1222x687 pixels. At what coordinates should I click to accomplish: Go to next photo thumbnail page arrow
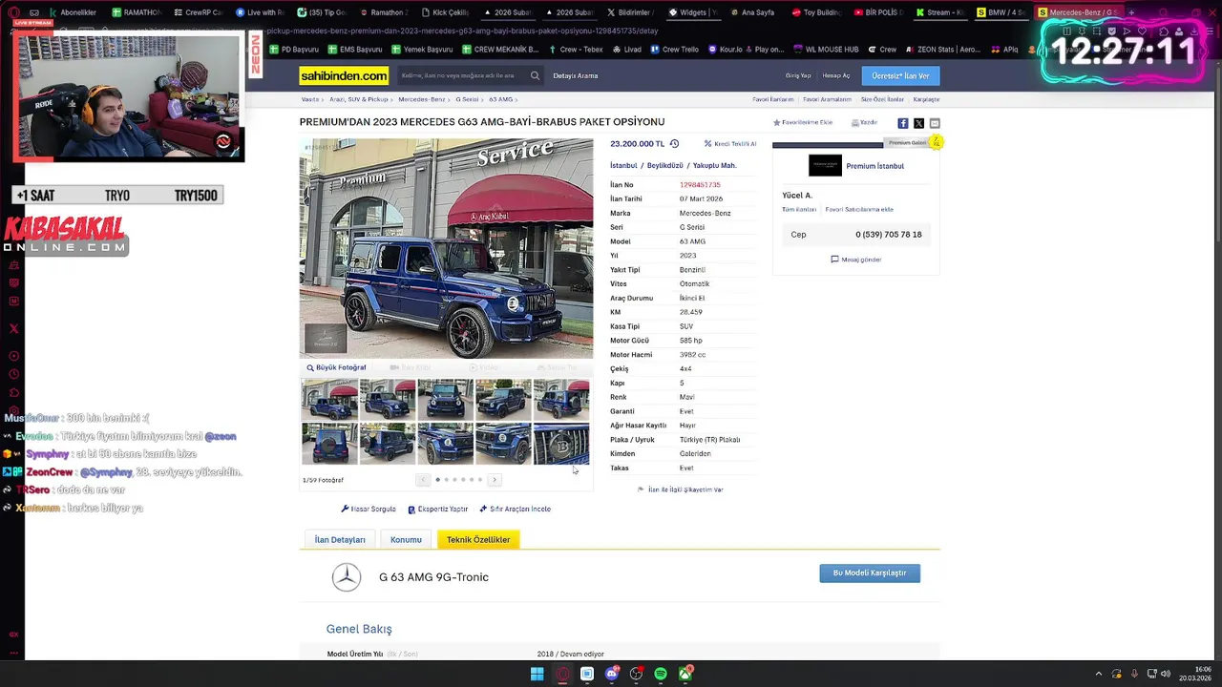click(494, 480)
